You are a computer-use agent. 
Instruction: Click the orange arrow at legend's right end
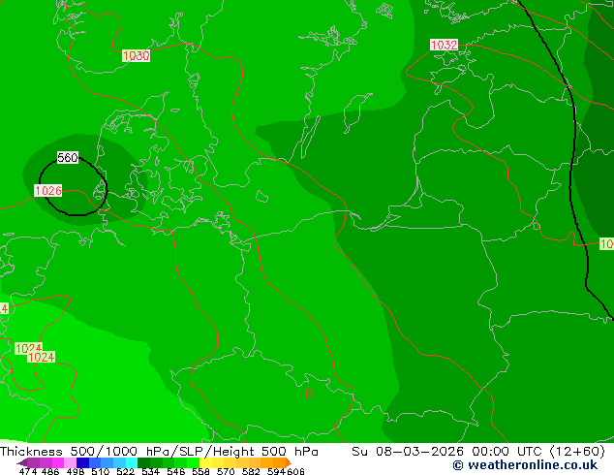pos(289,462)
